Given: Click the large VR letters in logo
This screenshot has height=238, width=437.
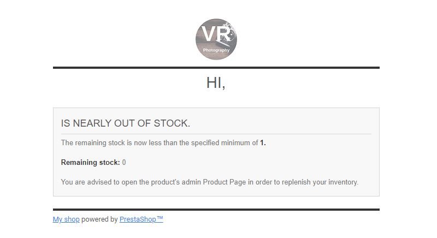Looking at the screenshot, I should [216, 34].
